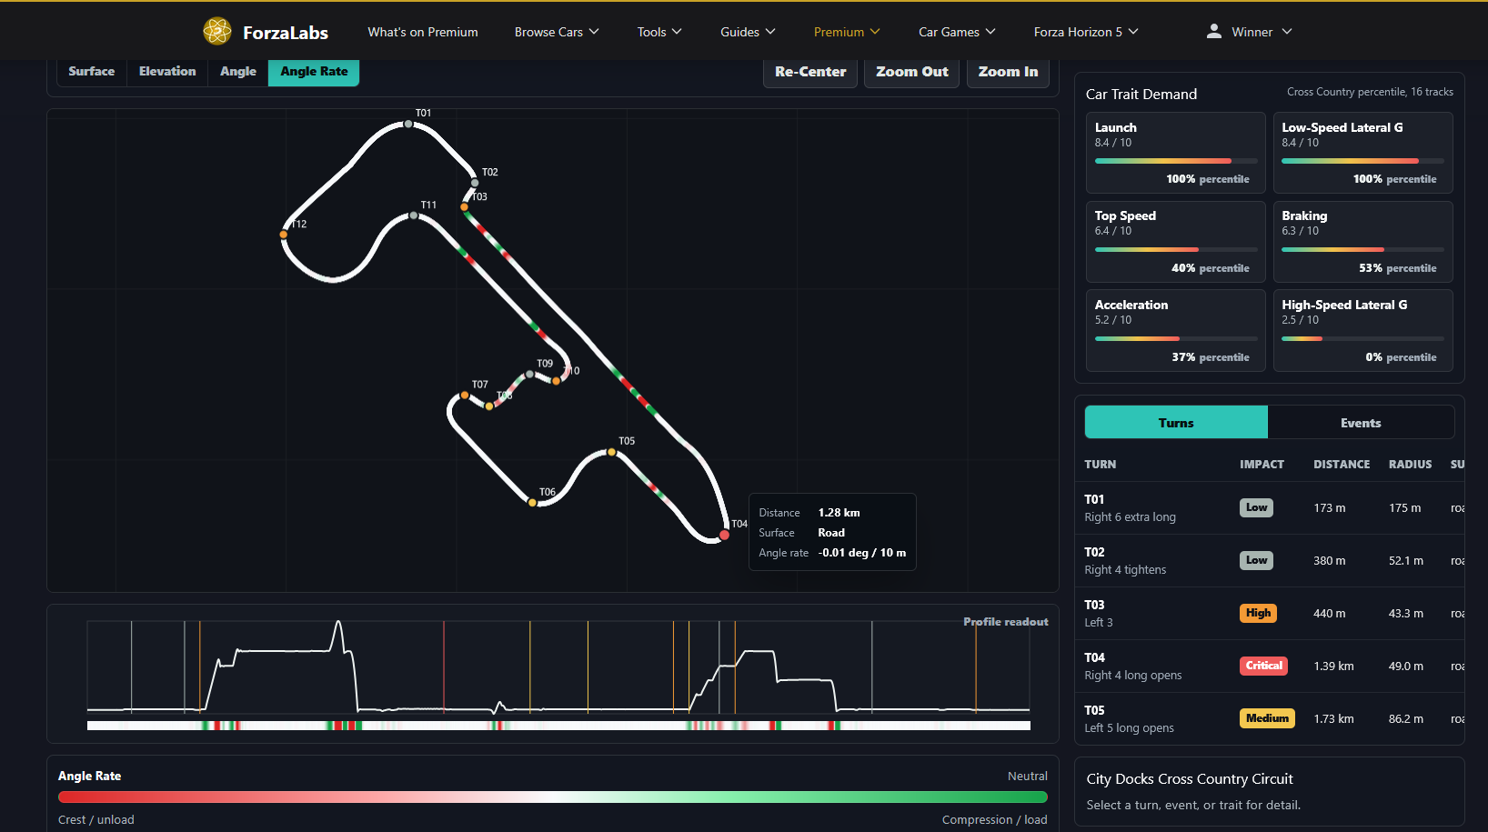This screenshot has width=1488, height=832.
Task: Select turn T02 Right 4 tightens row
Action: 1271,561
